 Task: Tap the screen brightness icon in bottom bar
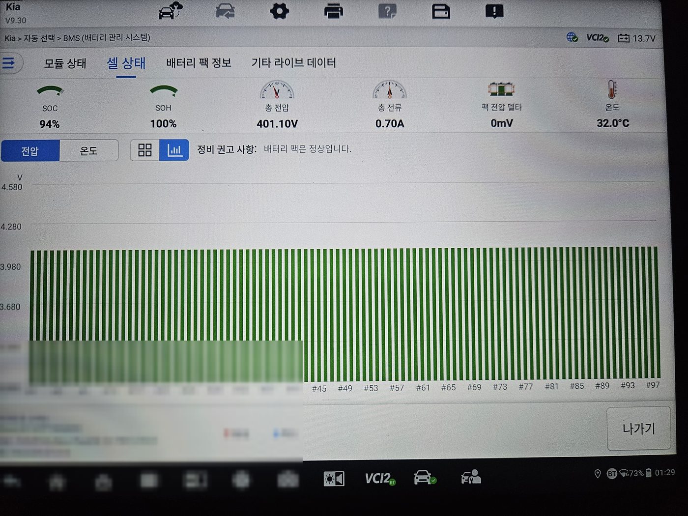tap(334, 479)
